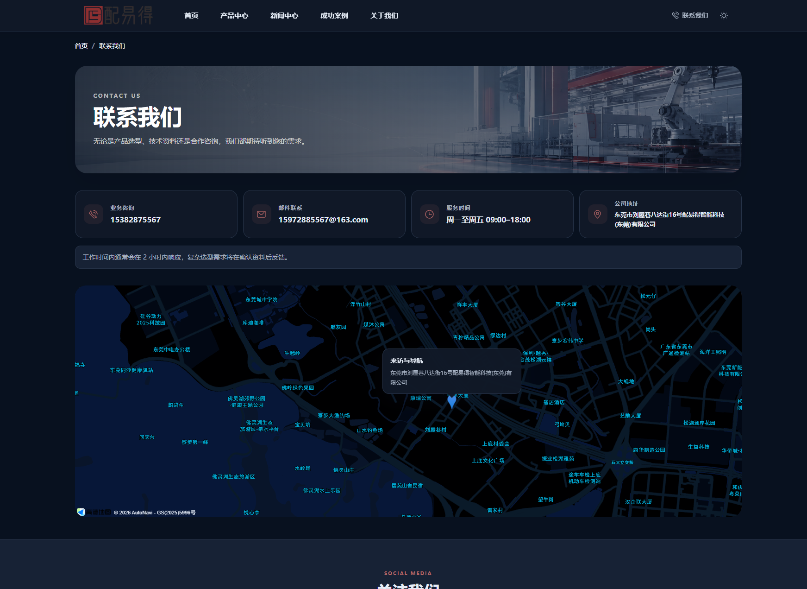Select 关于我们 in the navigation bar
The height and width of the screenshot is (589, 807).
(384, 15)
